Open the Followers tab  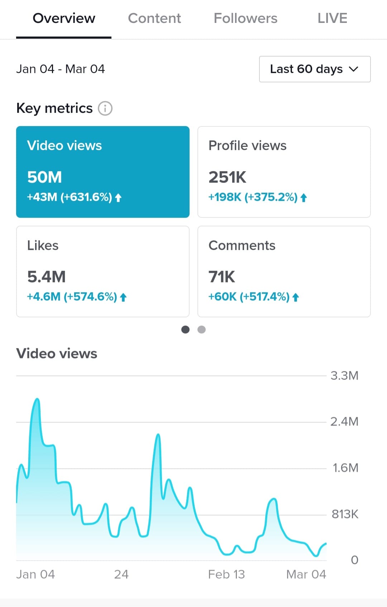[245, 19]
